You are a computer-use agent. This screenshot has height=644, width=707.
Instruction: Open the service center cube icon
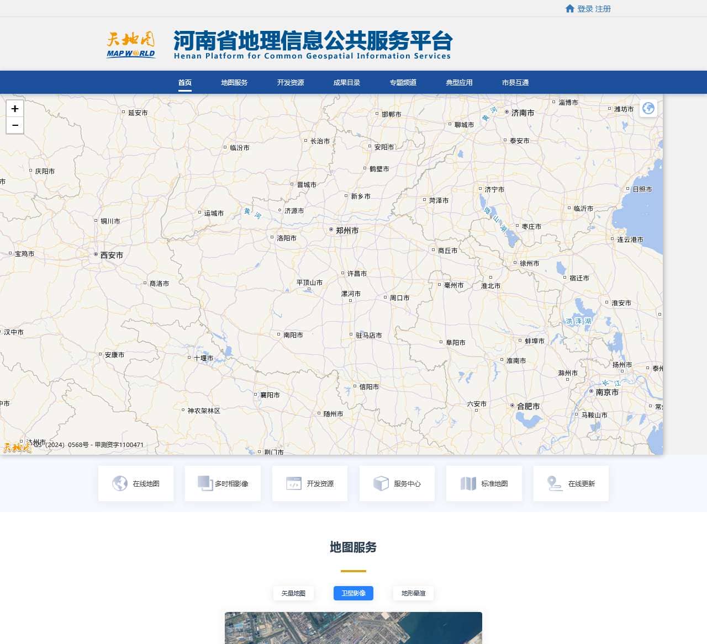[379, 483]
